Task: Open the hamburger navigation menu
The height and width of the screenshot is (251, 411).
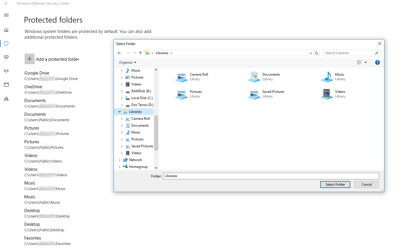Action: (x=6, y=15)
